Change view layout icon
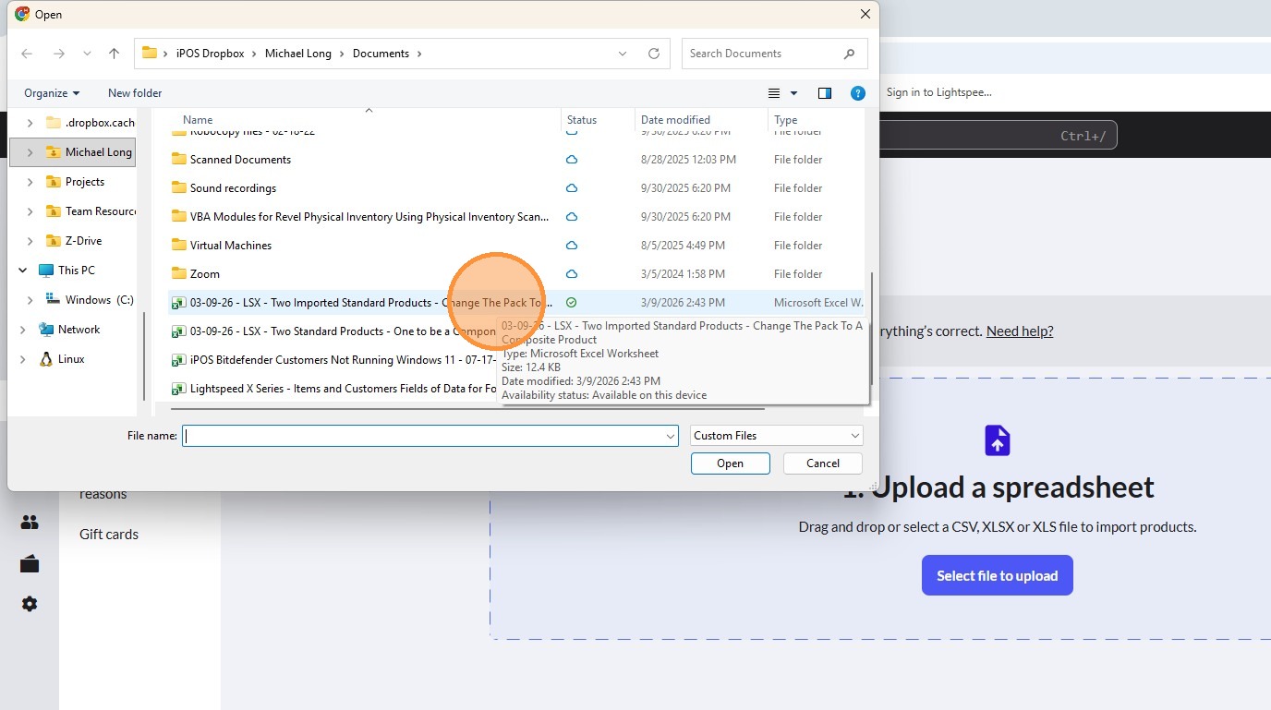The image size is (1271, 710). (774, 93)
